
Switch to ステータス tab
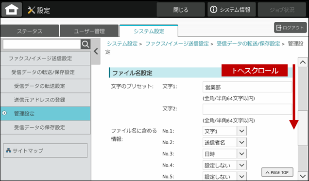coord(30,31)
